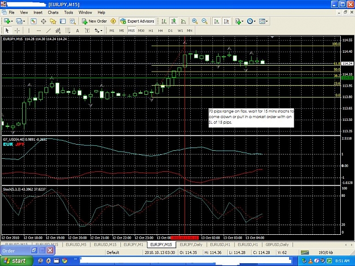Click the white chart annotation about 70 pips

251,118
